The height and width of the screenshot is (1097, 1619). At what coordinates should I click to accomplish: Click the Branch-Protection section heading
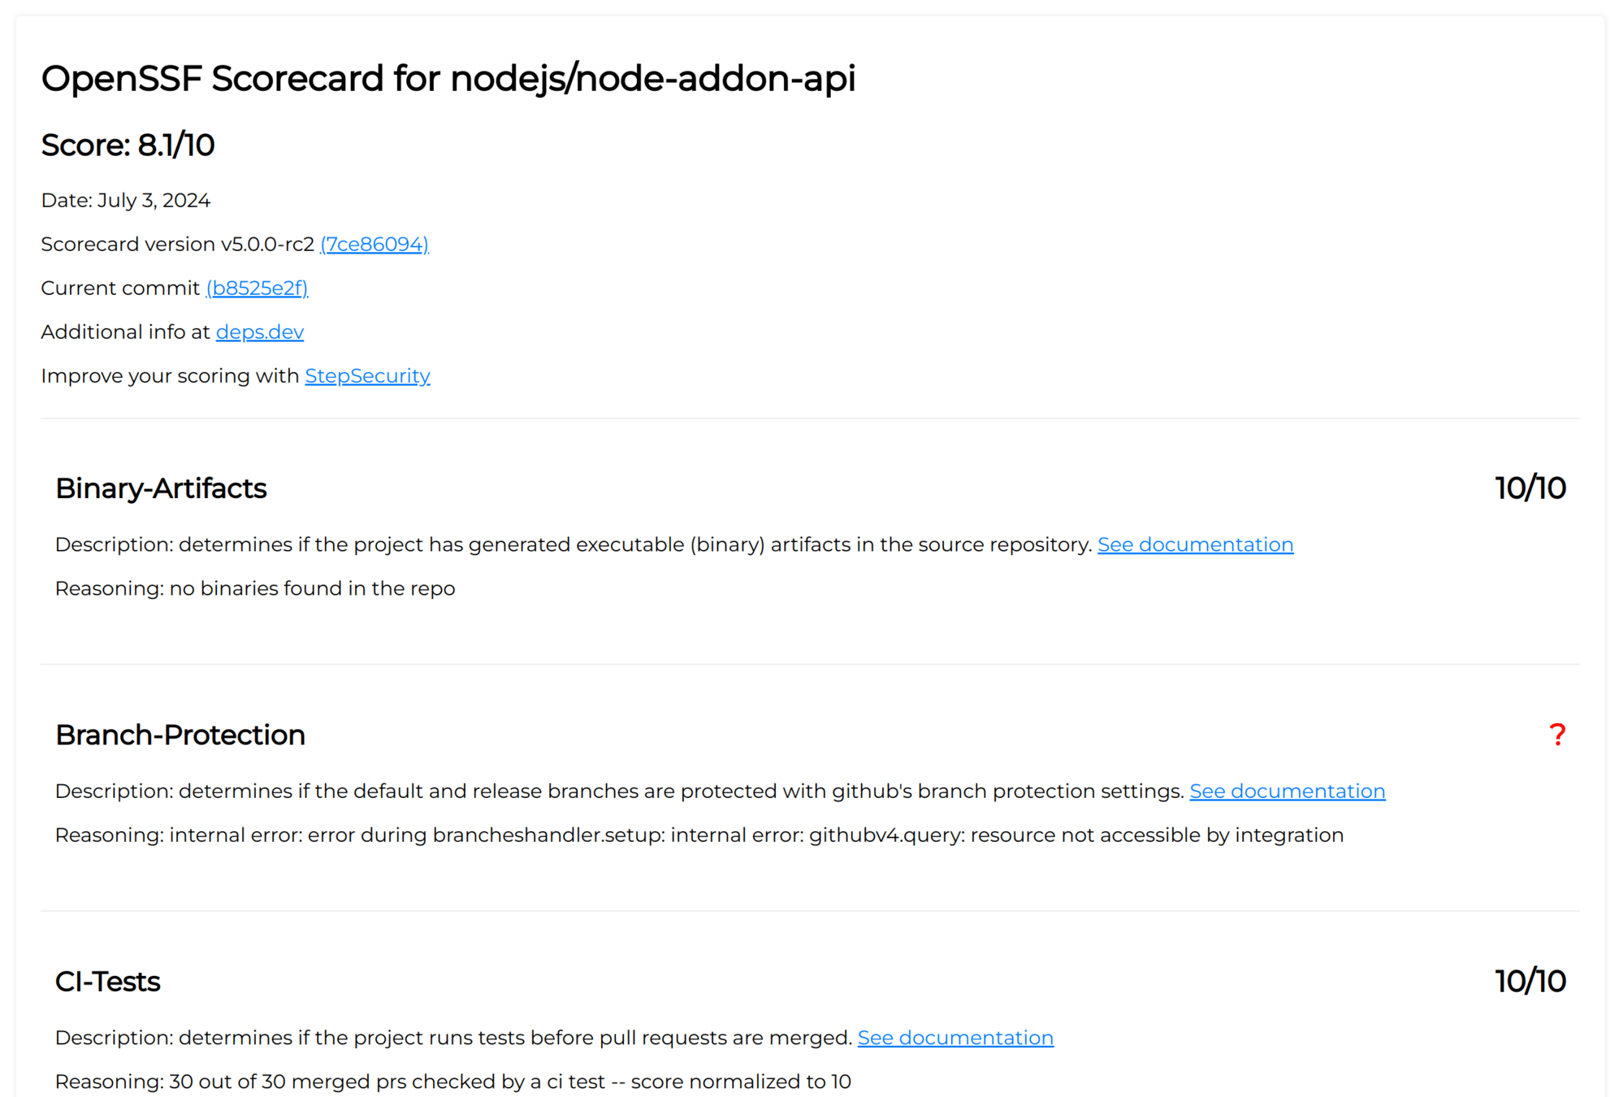coord(180,735)
